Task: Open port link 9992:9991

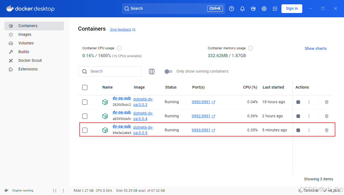Action: point(201,116)
